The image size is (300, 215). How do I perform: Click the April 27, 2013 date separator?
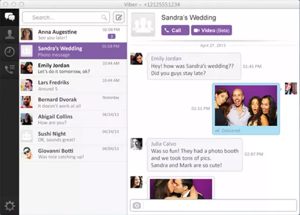(x=213, y=45)
